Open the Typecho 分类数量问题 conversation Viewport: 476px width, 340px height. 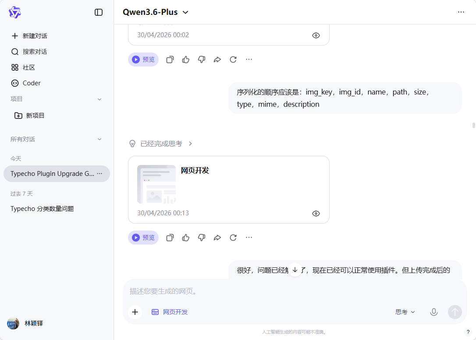click(42, 209)
